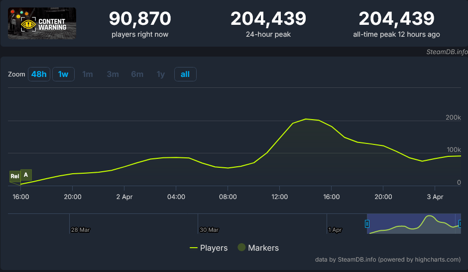Click the yellow-green Players legend line icon

pyautogui.click(x=193, y=248)
